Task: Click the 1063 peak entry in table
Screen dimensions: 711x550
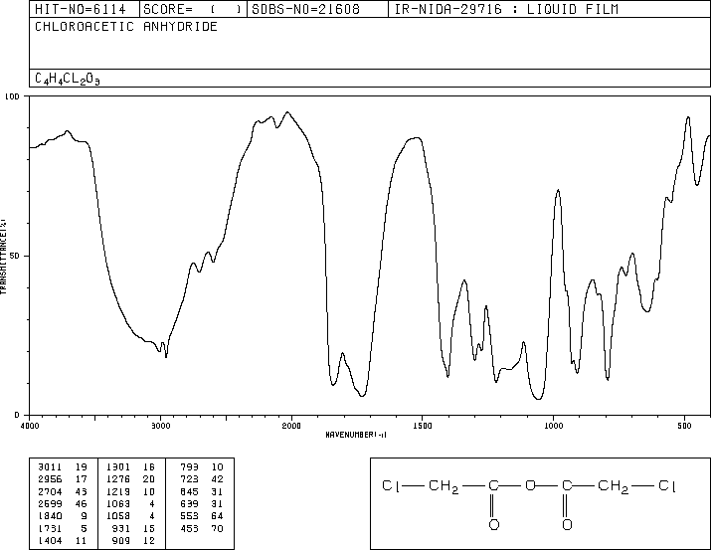Action: [131, 503]
